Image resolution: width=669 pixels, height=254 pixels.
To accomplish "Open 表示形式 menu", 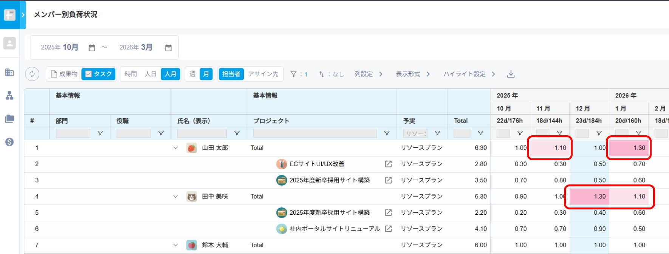I will click(413, 74).
